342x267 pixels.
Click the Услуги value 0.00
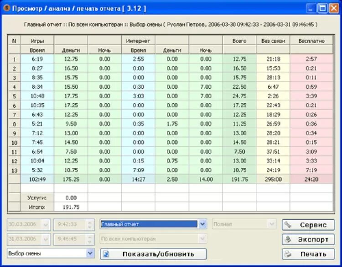[x=71, y=198]
